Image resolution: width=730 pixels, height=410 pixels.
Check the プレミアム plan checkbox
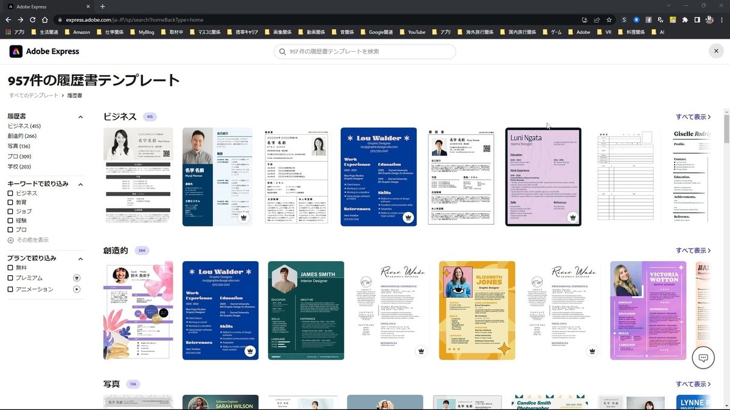pyautogui.click(x=10, y=278)
